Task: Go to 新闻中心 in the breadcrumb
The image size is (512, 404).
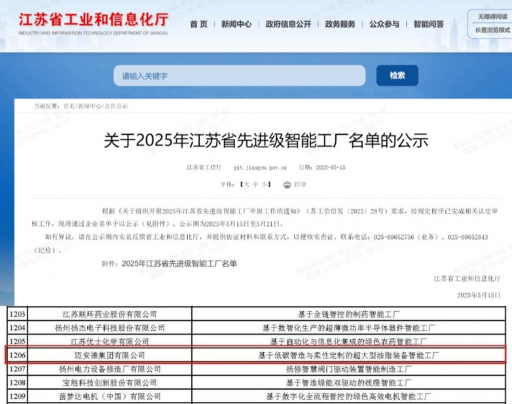Action: [90, 106]
